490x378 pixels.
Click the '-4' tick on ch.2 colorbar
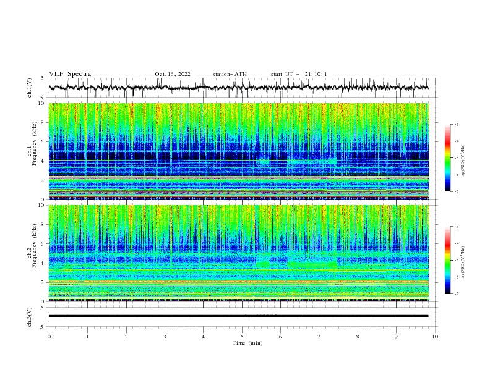click(456, 243)
